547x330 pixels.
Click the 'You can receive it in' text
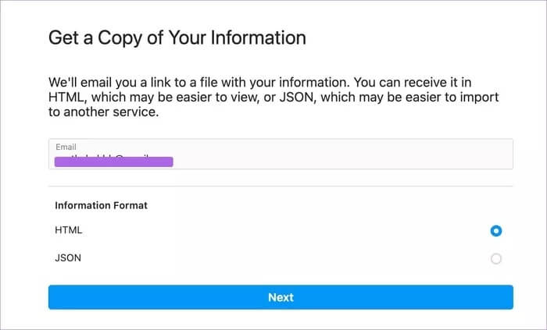(413, 83)
